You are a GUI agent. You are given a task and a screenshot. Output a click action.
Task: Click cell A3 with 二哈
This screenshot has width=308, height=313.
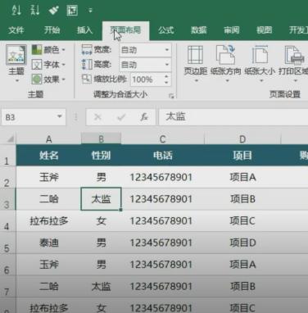click(x=48, y=199)
